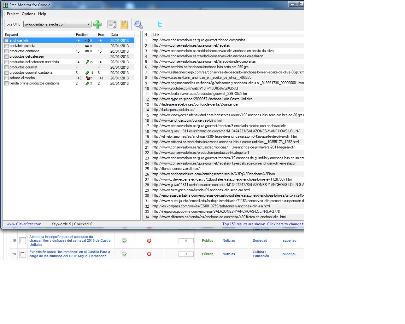Click the 'Cultura / Educación' link in row 20
The width and height of the screenshot is (405, 324).
[261, 254]
